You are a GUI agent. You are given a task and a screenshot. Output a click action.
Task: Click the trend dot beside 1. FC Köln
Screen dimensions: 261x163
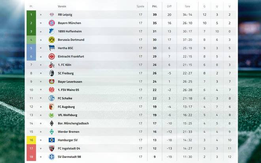coord(40,65)
